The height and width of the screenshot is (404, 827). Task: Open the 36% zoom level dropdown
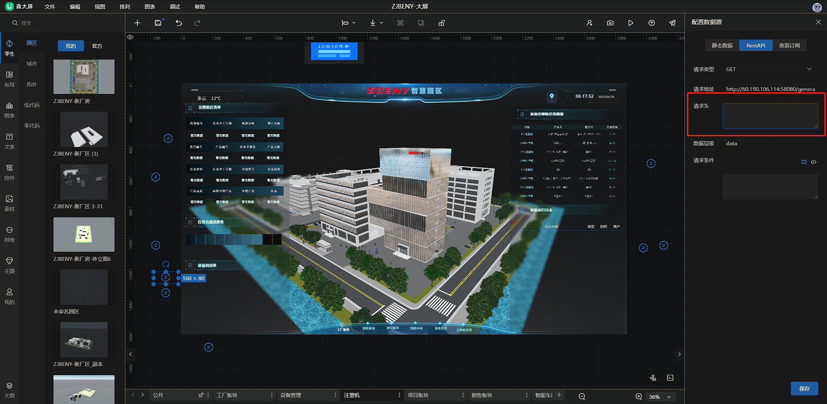[660, 397]
